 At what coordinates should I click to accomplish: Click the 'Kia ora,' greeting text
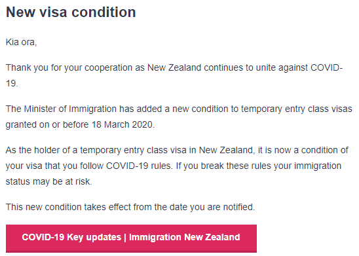pyautogui.click(x=21, y=42)
